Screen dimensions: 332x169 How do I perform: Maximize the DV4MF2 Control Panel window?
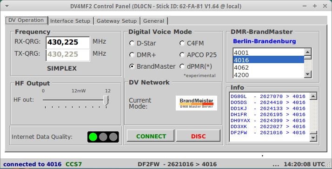(315, 6)
